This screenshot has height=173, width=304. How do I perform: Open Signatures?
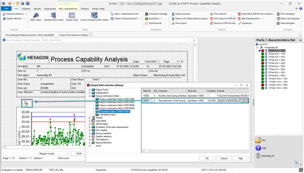click(245, 23)
